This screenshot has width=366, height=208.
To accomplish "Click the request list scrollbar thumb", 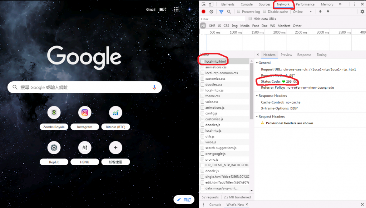I will [251, 91].
